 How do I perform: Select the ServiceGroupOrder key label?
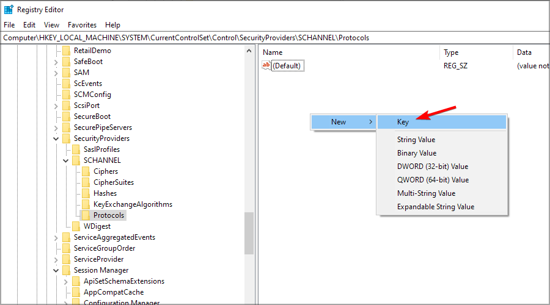105,248
